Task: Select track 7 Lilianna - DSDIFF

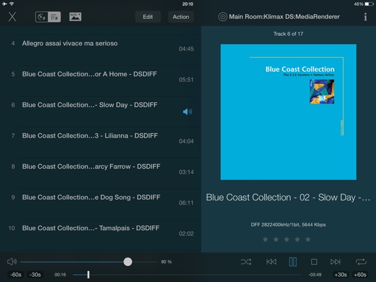Action: click(x=100, y=142)
